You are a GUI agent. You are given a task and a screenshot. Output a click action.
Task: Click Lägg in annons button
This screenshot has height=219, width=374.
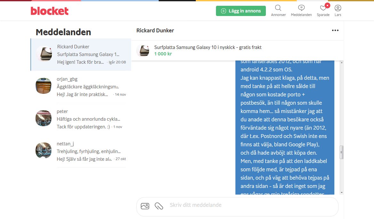click(241, 11)
